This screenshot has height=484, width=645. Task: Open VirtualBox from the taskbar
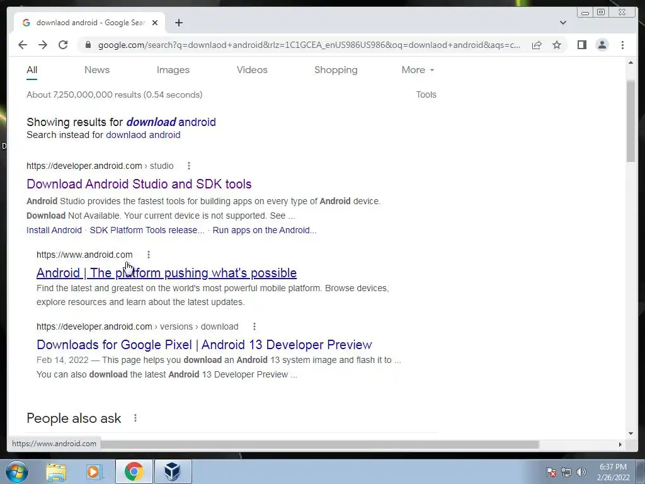point(173,471)
